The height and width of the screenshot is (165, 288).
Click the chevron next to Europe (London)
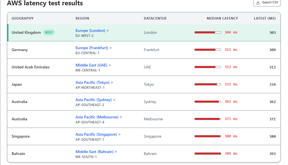point(108,31)
